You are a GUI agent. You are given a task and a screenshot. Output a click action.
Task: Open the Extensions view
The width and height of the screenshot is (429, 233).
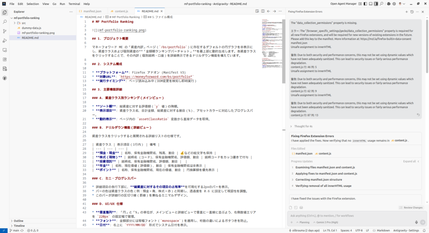click(x=5, y=59)
